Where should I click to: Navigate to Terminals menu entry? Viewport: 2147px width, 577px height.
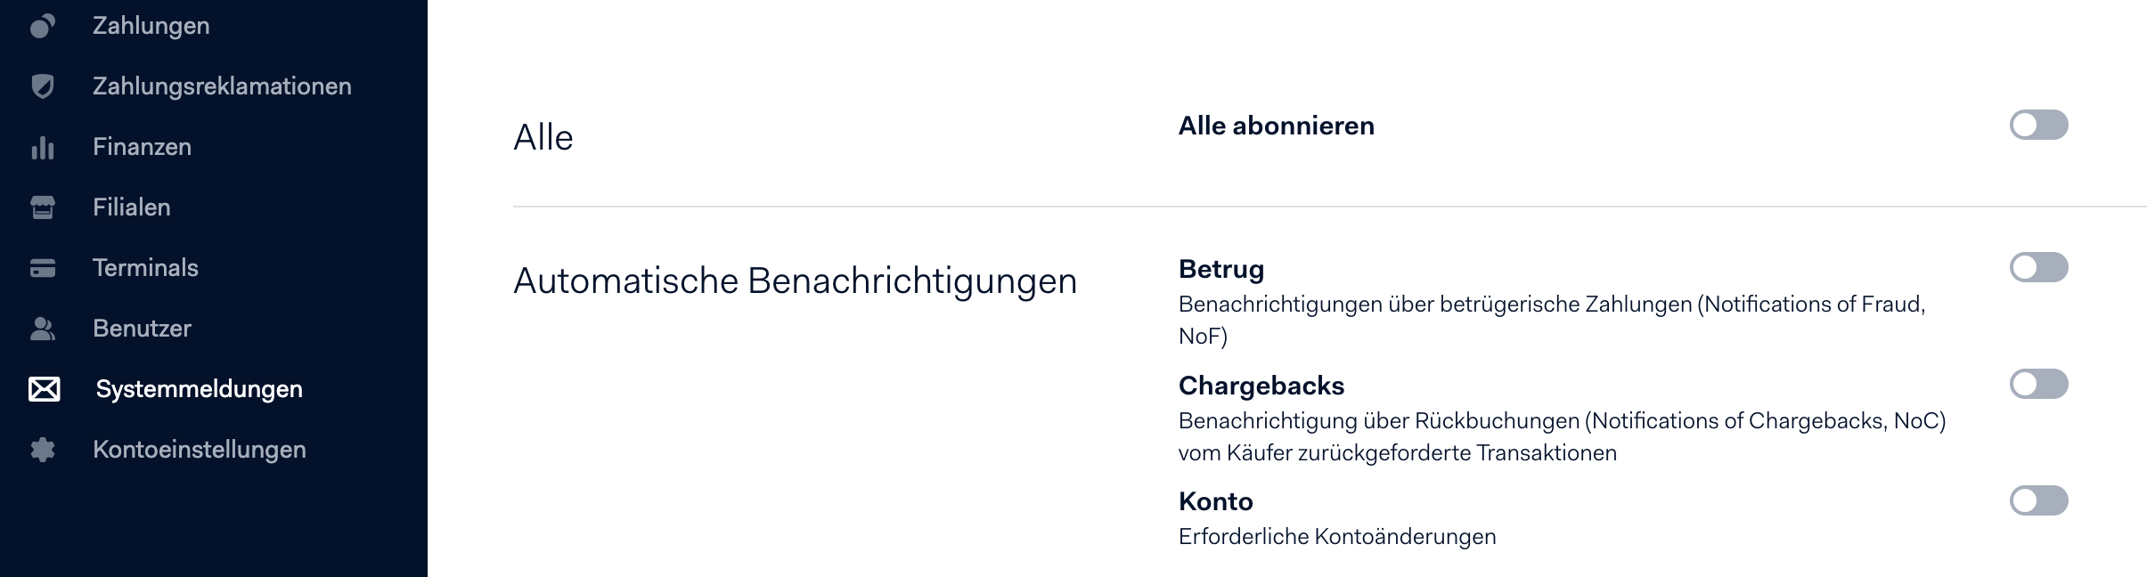pos(145,268)
